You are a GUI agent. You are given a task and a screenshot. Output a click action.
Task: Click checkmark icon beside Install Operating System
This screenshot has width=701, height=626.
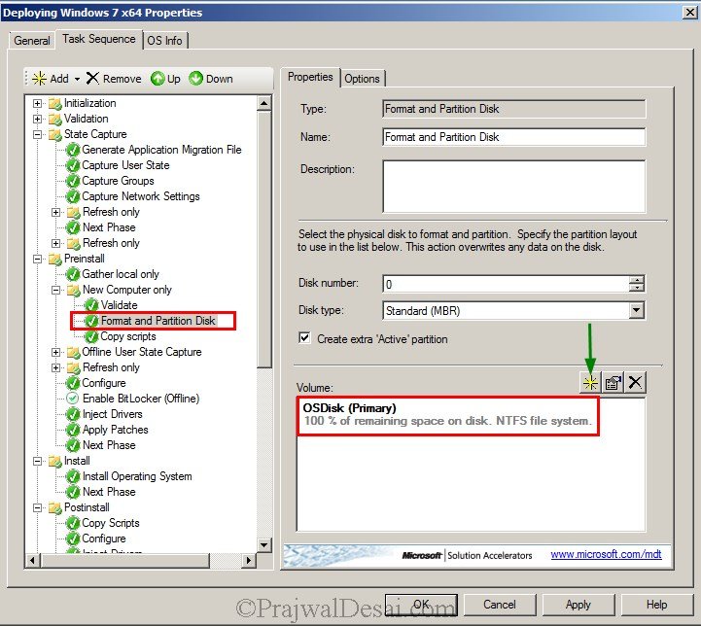pos(72,476)
